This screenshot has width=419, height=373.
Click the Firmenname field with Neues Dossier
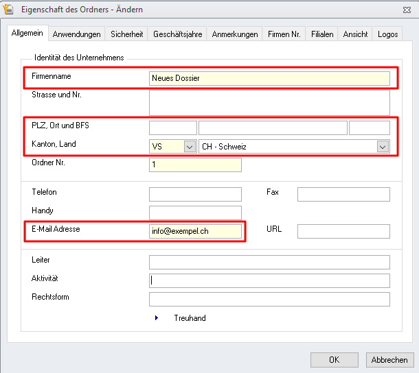pyautogui.click(x=269, y=78)
